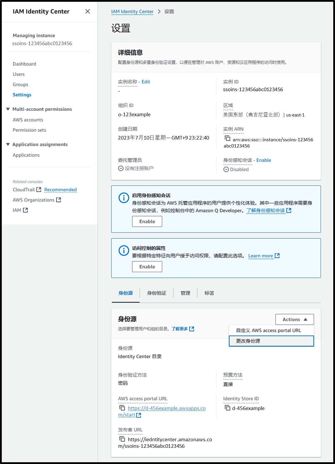Click the CloudTrail external link icon

[x=39, y=189]
